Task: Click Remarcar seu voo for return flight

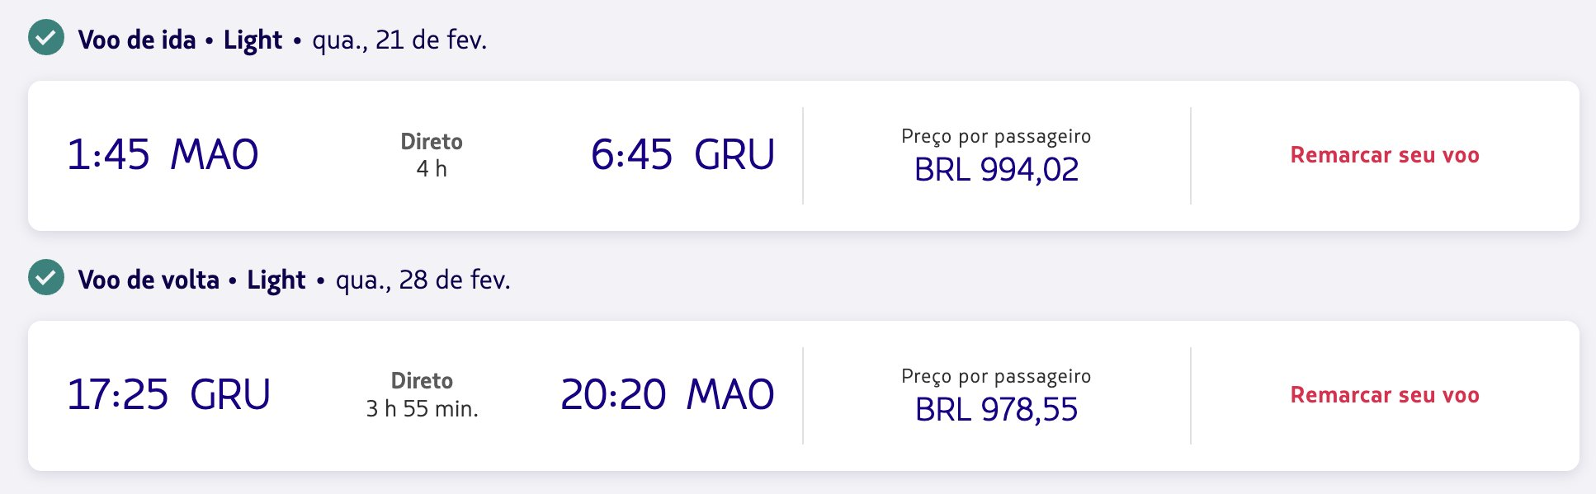Action: 1385,395
